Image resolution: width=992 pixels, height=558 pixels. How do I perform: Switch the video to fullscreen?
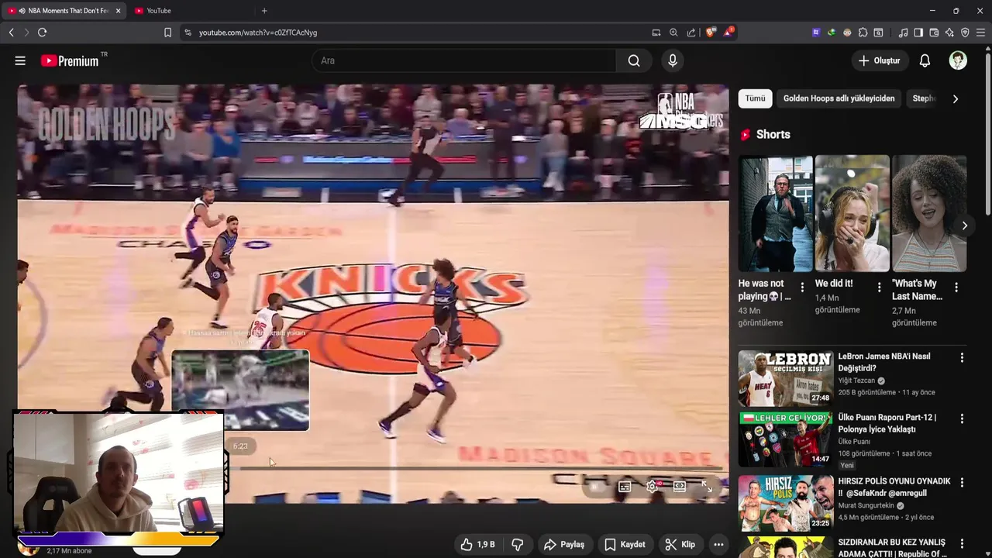click(x=707, y=487)
